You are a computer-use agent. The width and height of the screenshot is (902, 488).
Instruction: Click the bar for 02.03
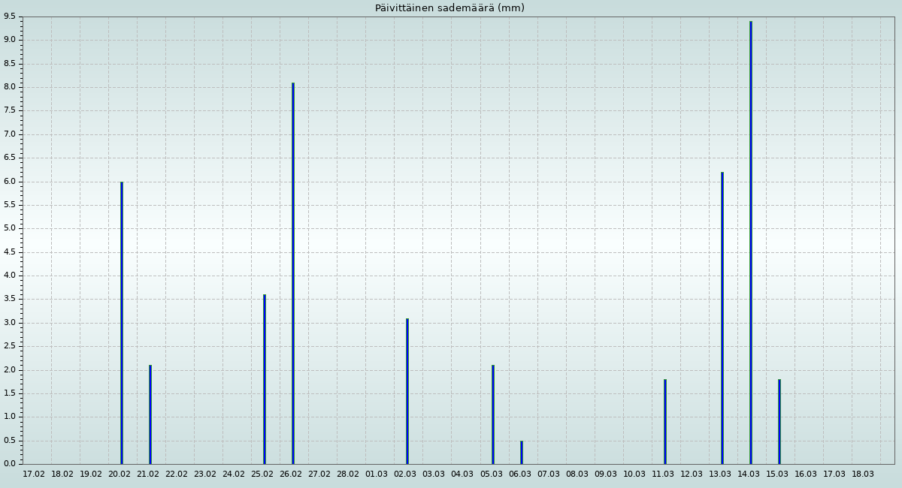point(407,391)
